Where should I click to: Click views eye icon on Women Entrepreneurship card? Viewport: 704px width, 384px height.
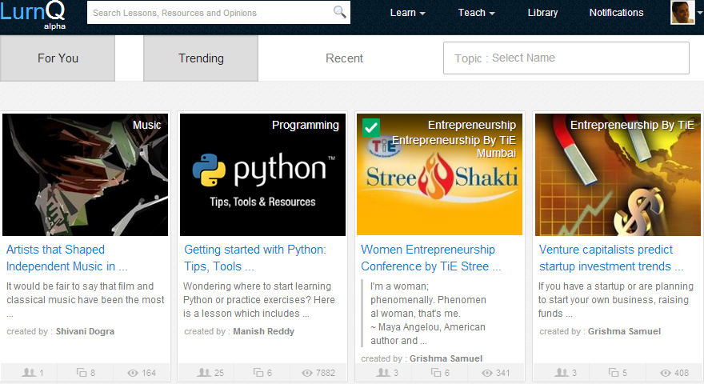[487, 374]
